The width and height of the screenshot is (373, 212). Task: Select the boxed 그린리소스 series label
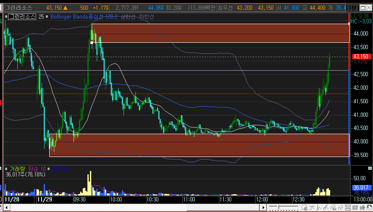(x=22, y=17)
